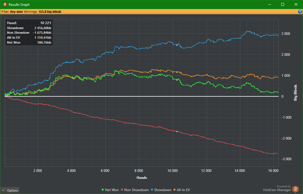Click the 'Any date' filter value
Viewport: 303px width, 194px height.
pyautogui.click(x=16, y=12)
